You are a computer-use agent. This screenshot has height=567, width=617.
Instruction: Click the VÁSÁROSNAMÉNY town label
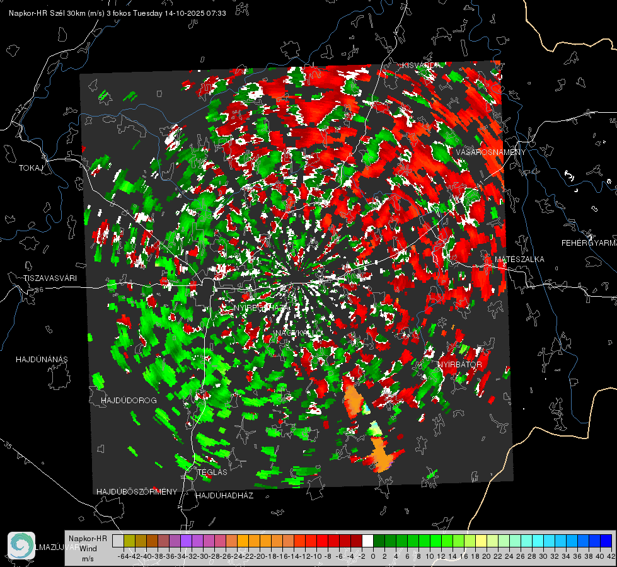tap(491, 152)
